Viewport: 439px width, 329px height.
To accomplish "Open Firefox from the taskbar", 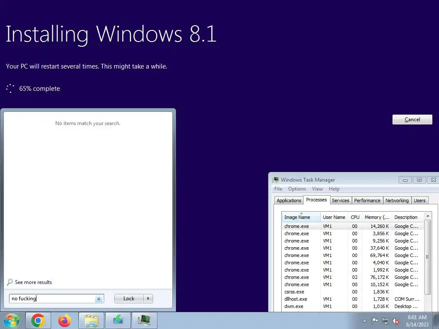I will pyautogui.click(x=65, y=320).
